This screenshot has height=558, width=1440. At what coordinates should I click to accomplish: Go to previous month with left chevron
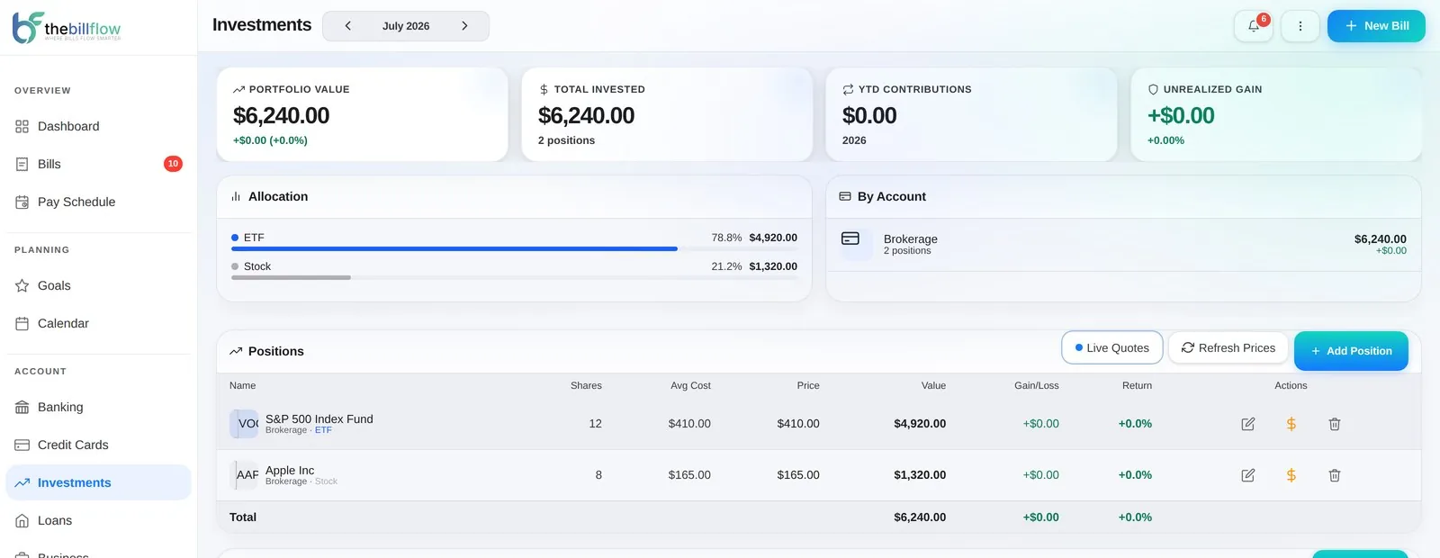pos(348,26)
